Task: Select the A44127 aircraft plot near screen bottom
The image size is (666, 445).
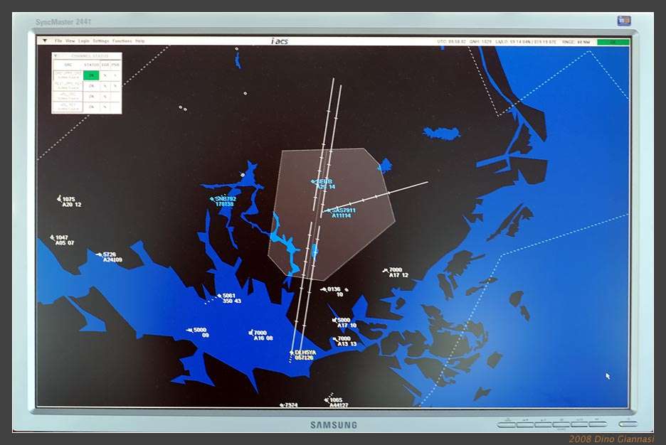Action: click(x=327, y=399)
